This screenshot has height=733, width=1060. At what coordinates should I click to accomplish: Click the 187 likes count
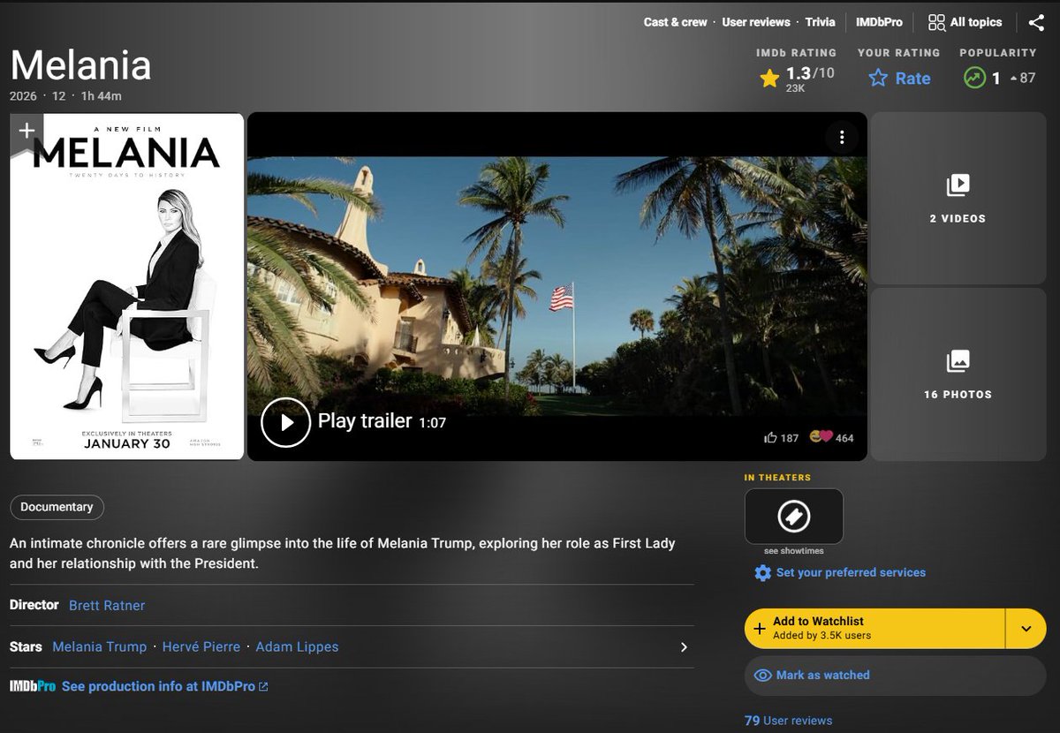[790, 438]
